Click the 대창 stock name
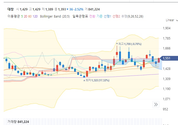 (10, 9)
